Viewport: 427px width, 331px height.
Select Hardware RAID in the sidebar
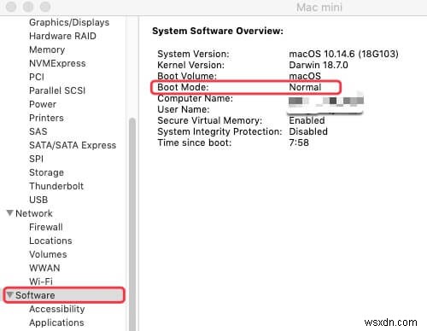coord(62,36)
